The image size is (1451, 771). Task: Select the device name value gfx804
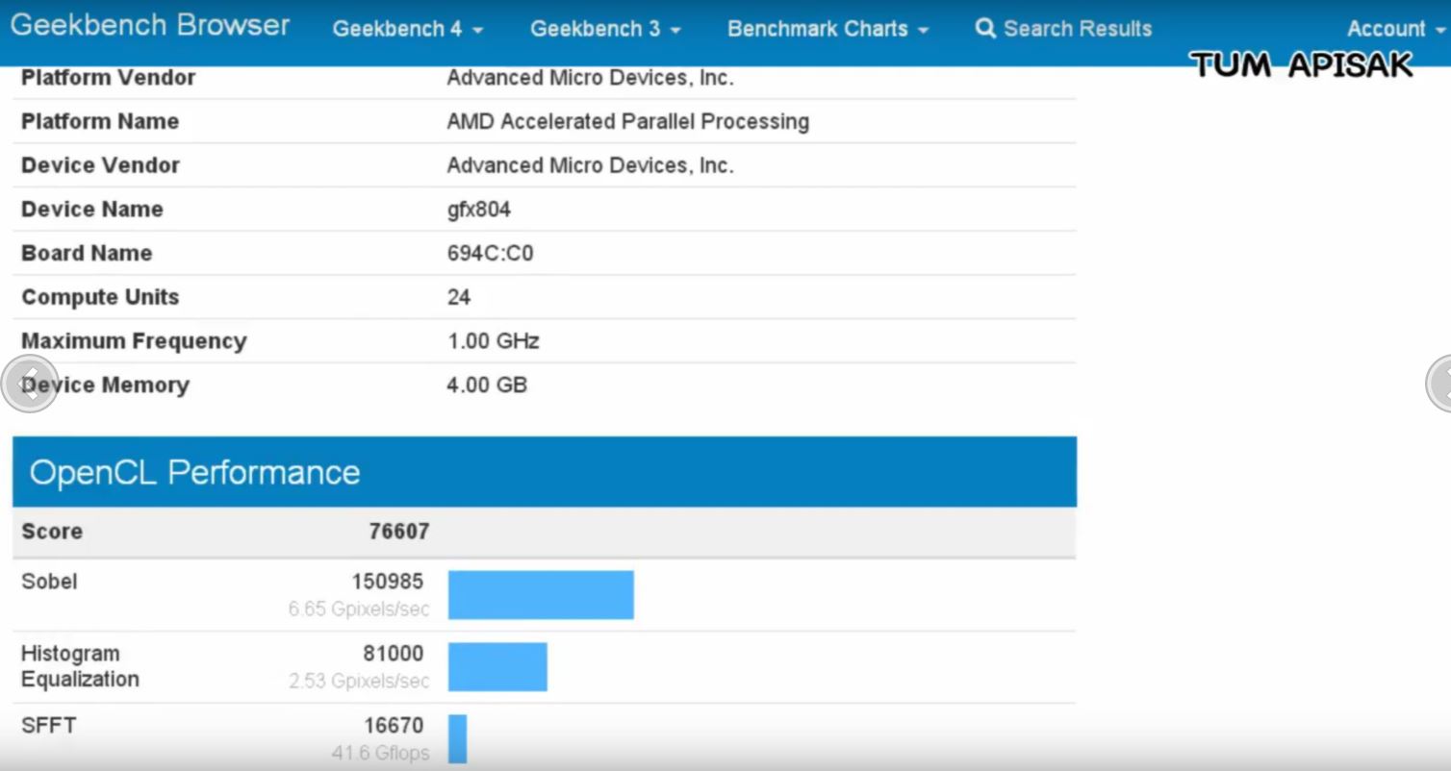coord(478,210)
